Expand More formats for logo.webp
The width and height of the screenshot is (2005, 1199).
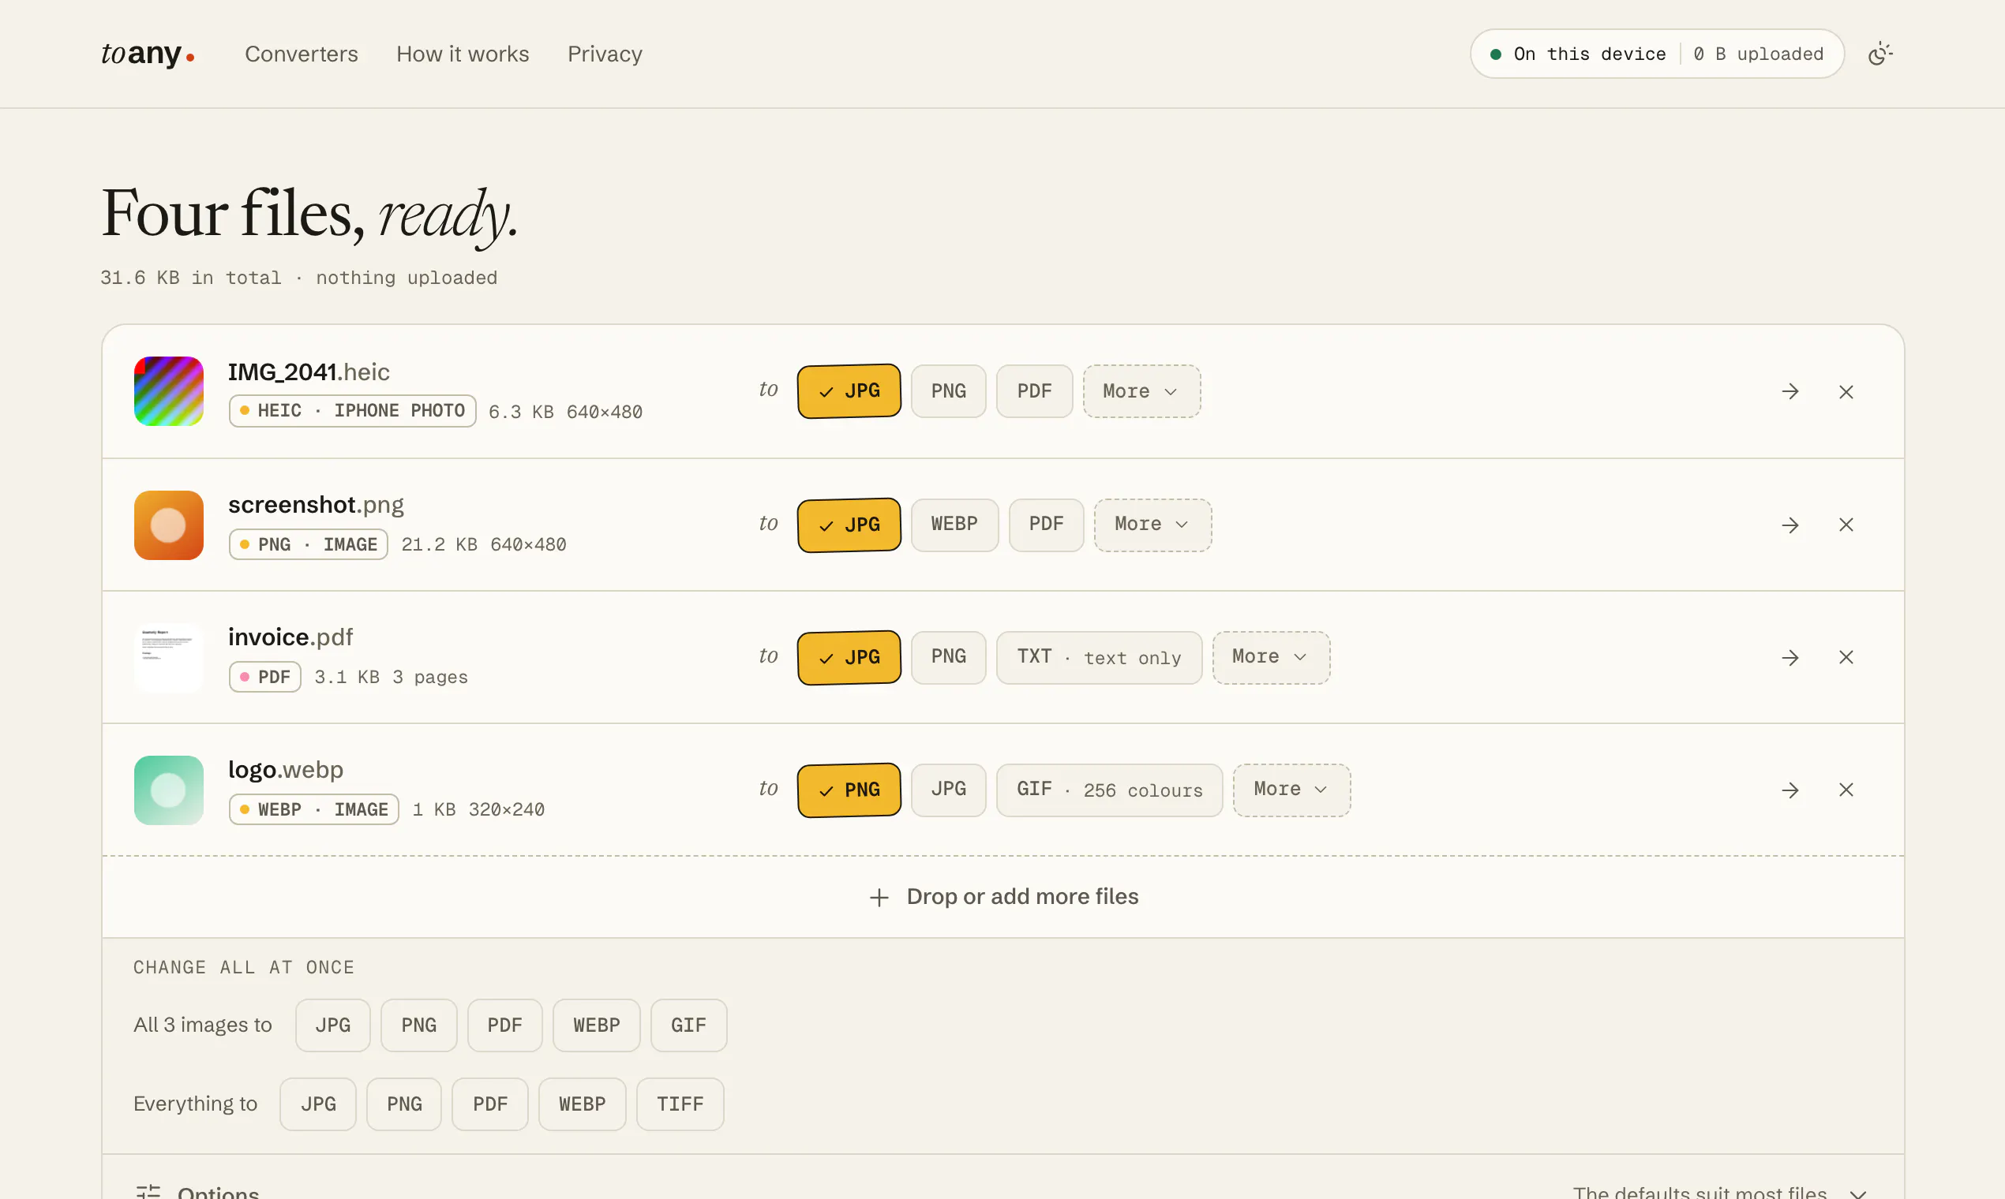click(x=1292, y=790)
